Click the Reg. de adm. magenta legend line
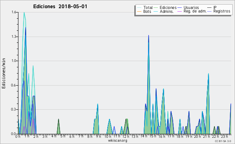235x144 pixels. point(179,11)
